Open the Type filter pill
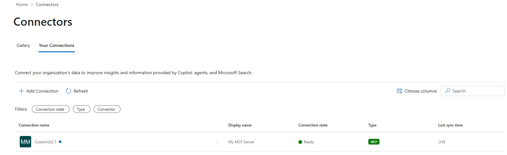507x155 pixels. [81, 109]
